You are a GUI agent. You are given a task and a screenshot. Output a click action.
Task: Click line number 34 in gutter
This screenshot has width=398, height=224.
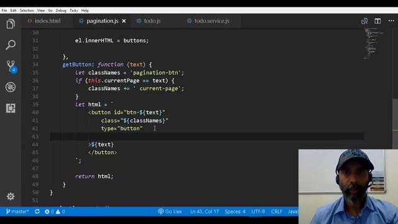tap(35, 65)
